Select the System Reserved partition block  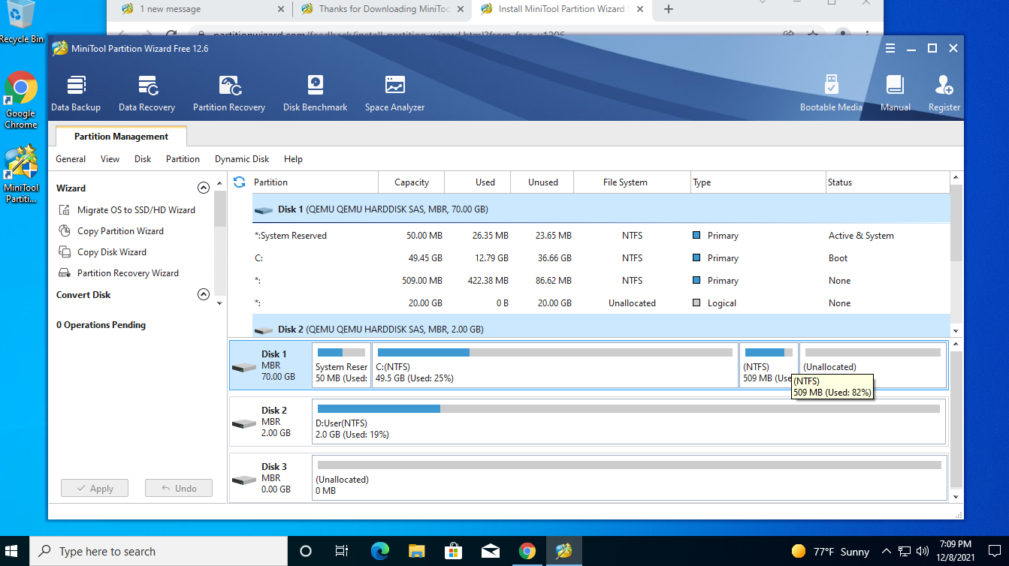click(342, 366)
